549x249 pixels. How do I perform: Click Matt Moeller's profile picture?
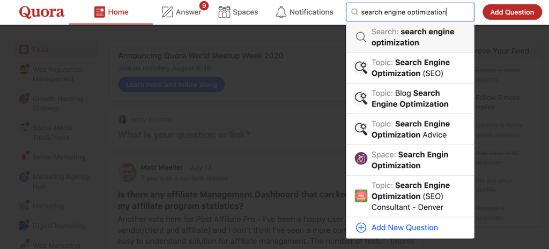coord(128,172)
